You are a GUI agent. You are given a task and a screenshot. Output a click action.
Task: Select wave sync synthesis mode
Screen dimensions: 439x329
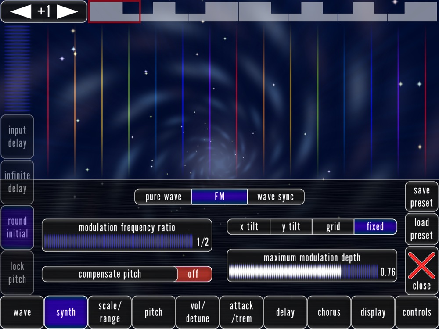[276, 197]
